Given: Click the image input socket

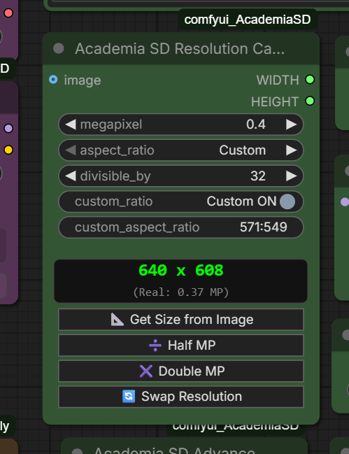Looking at the screenshot, I should 53,79.
